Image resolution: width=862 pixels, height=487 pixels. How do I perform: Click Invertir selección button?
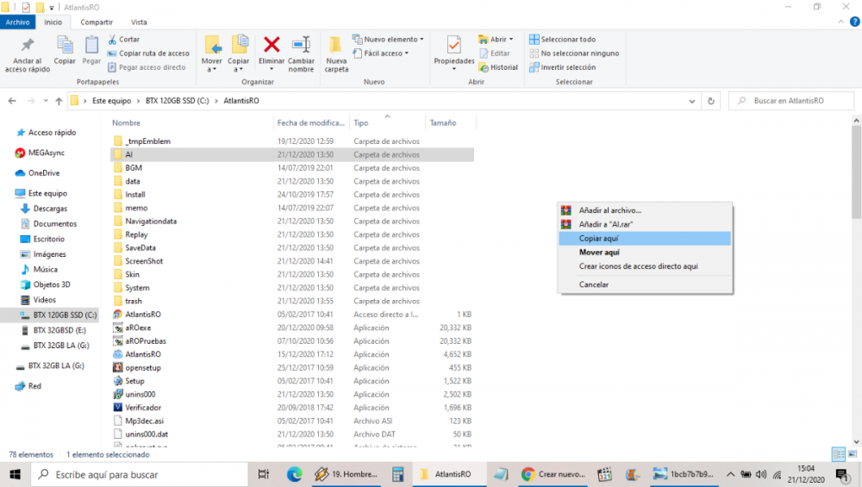(x=562, y=67)
